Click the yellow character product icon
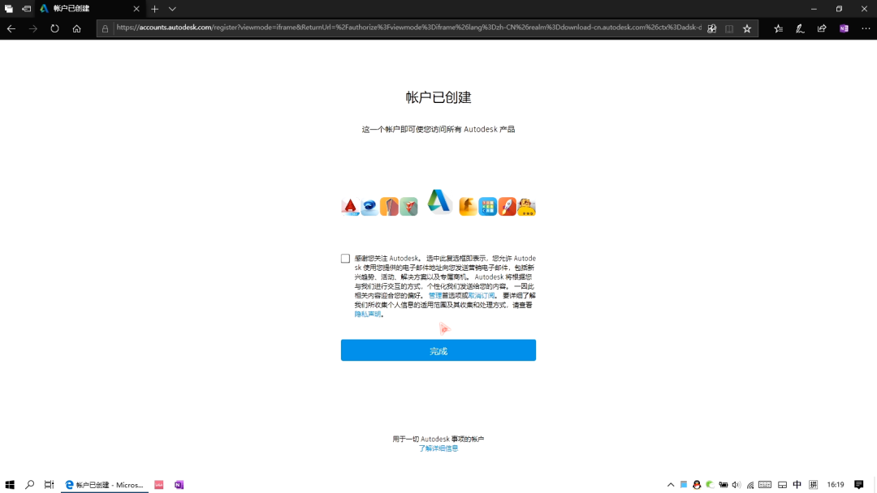This screenshot has width=877, height=493. (x=526, y=207)
